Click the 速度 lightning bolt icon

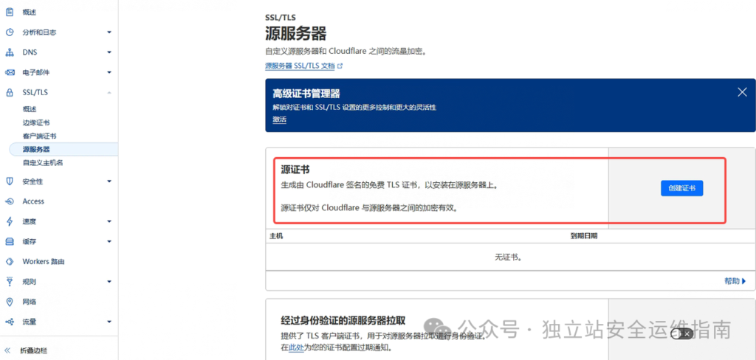click(x=9, y=222)
